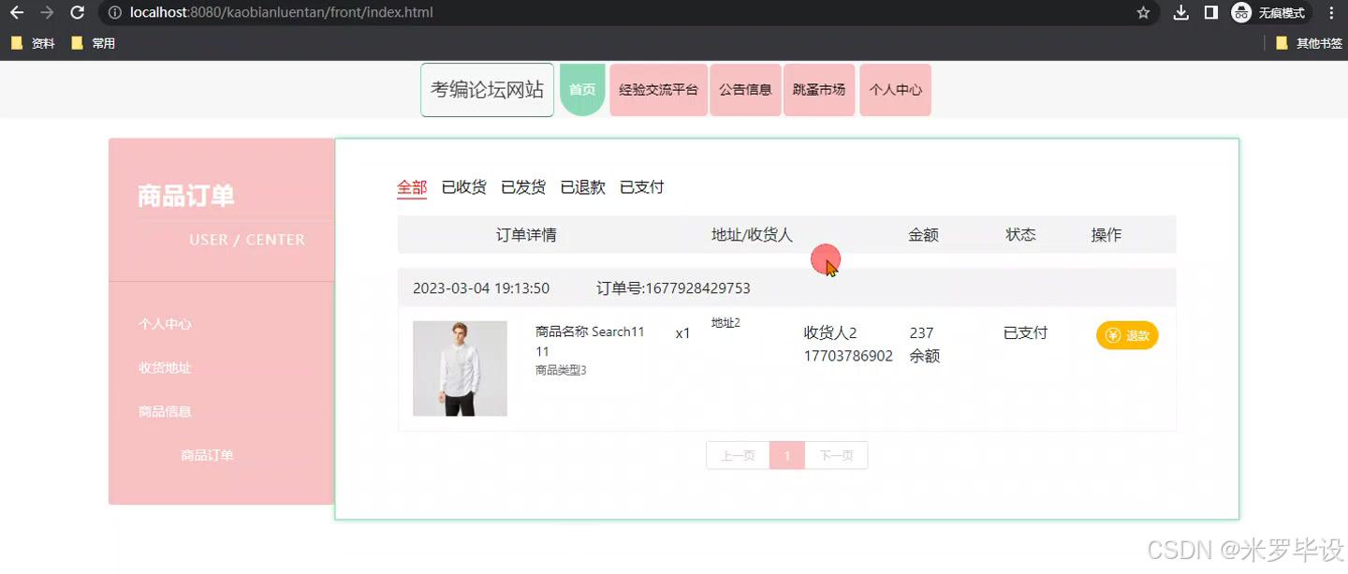Select the 已发货 orders tab

(523, 187)
